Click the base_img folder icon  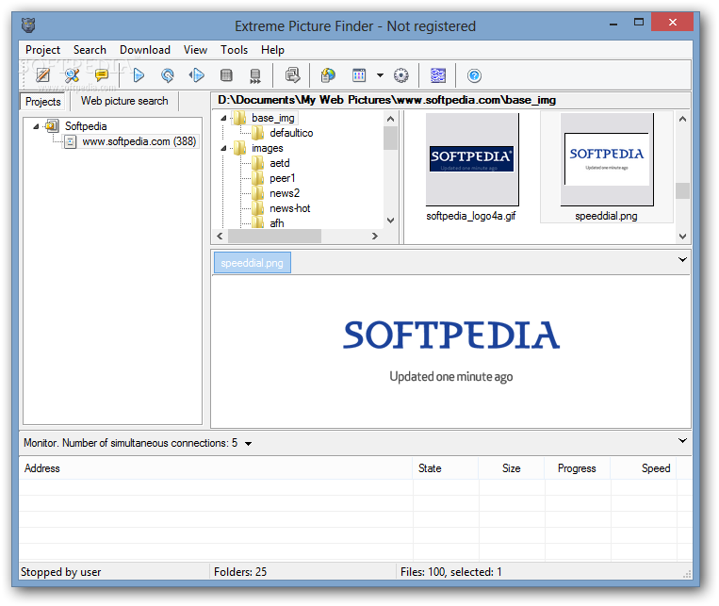239,118
